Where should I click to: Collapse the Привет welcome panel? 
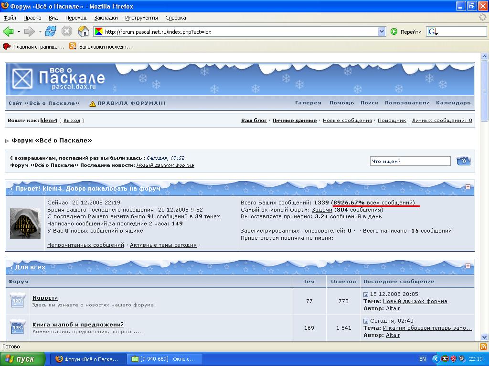click(x=468, y=187)
